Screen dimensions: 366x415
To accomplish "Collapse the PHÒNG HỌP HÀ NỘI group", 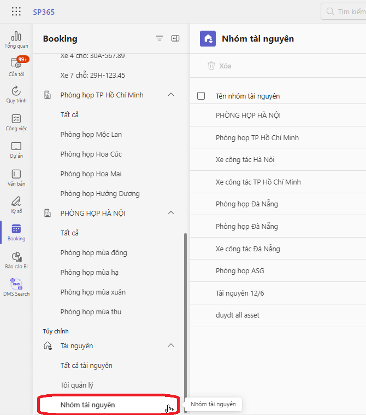I will click(x=171, y=213).
